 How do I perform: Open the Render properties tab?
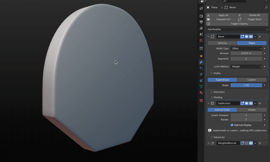pos(201,16)
